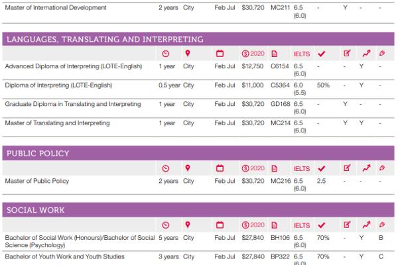
Task: Click the calendar icon in Social Work header
Action: point(220,225)
